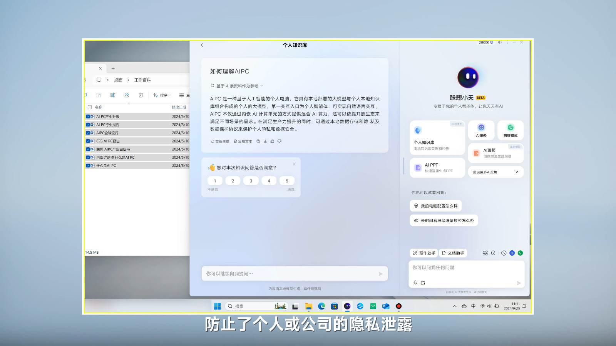Send the follow-up question in knowledge base chat
The image size is (616, 346).
(x=380, y=274)
